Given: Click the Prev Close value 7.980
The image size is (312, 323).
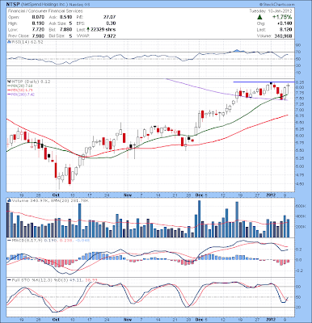Looking at the screenshot, I should click(x=38, y=36).
